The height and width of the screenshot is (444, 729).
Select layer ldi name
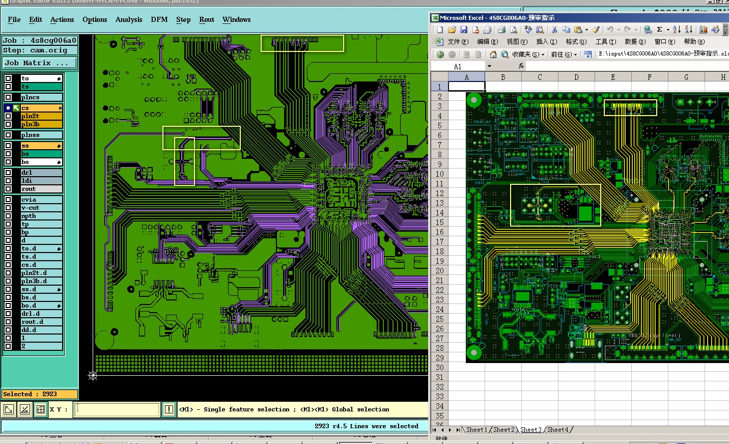41,181
